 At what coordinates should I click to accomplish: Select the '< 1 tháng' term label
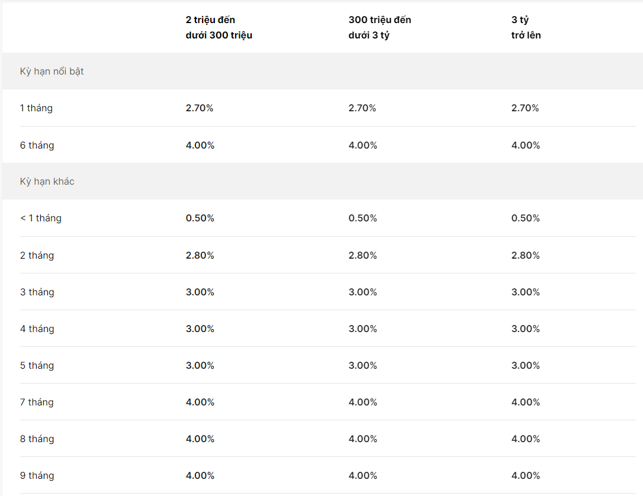41,218
